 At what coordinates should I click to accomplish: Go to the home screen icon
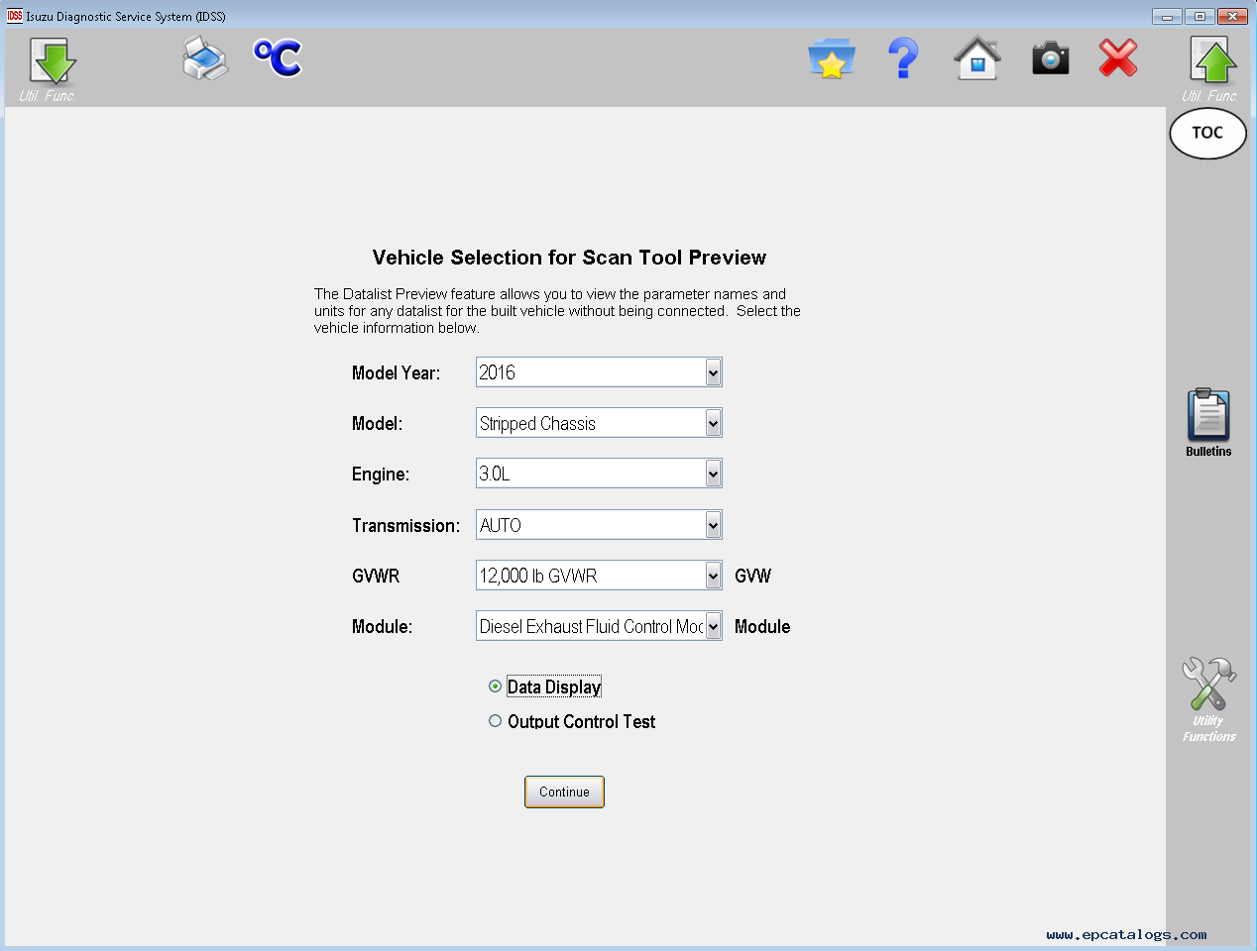[x=977, y=58]
